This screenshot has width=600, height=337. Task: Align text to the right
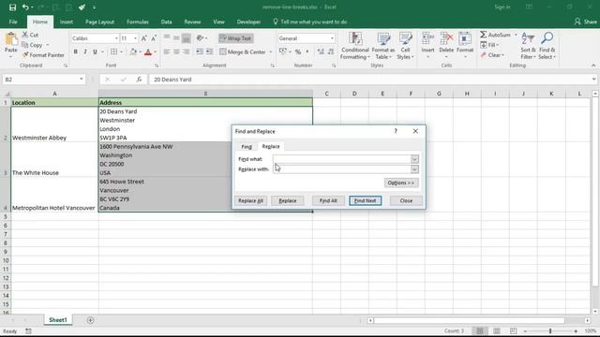tap(187, 51)
